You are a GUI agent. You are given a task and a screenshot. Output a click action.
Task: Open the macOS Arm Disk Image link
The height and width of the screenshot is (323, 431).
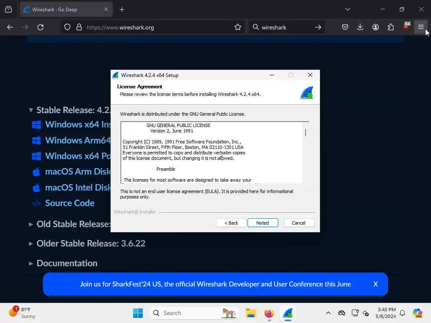point(78,172)
